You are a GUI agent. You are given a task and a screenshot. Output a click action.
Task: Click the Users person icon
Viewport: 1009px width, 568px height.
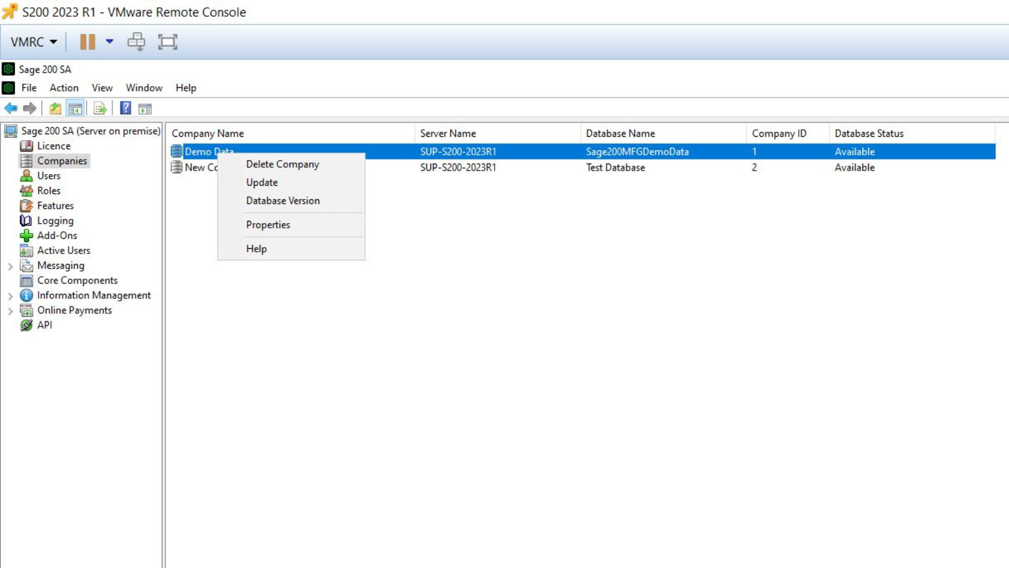[26, 176]
